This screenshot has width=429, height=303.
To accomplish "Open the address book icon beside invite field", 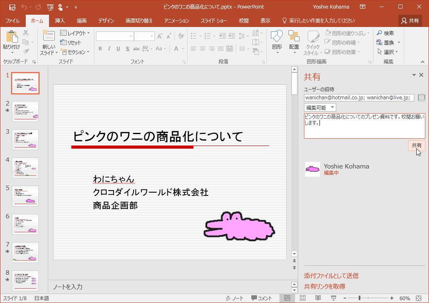I will pyautogui.click(x=421, y=98).
